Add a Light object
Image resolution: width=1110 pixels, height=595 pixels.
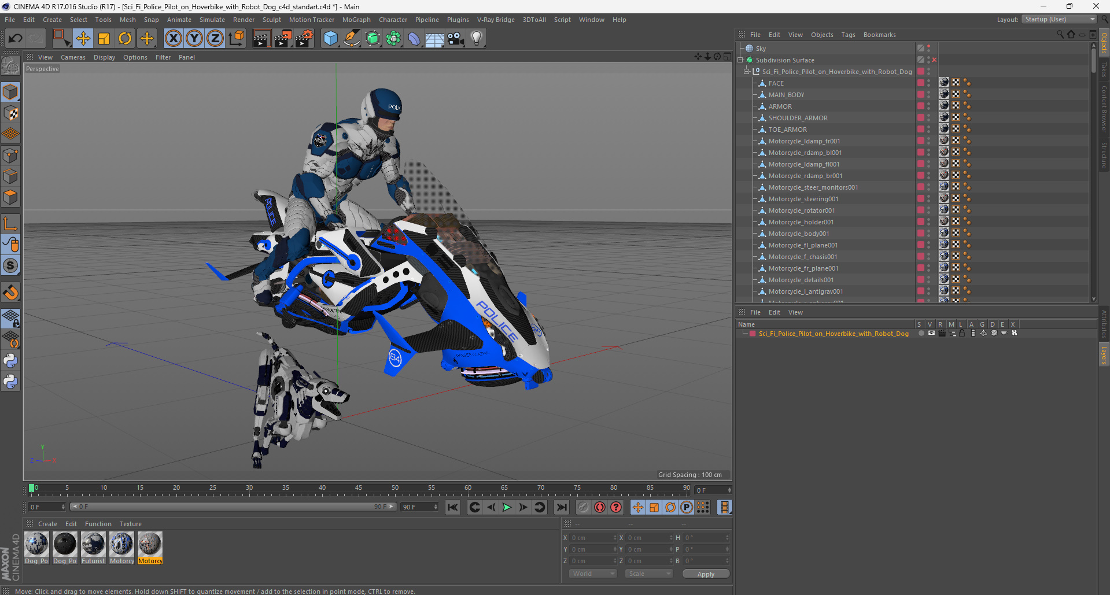coord(477,39)
